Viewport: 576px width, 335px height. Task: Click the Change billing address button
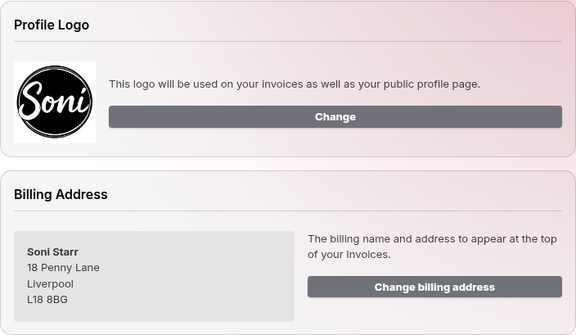pos(434,287)
